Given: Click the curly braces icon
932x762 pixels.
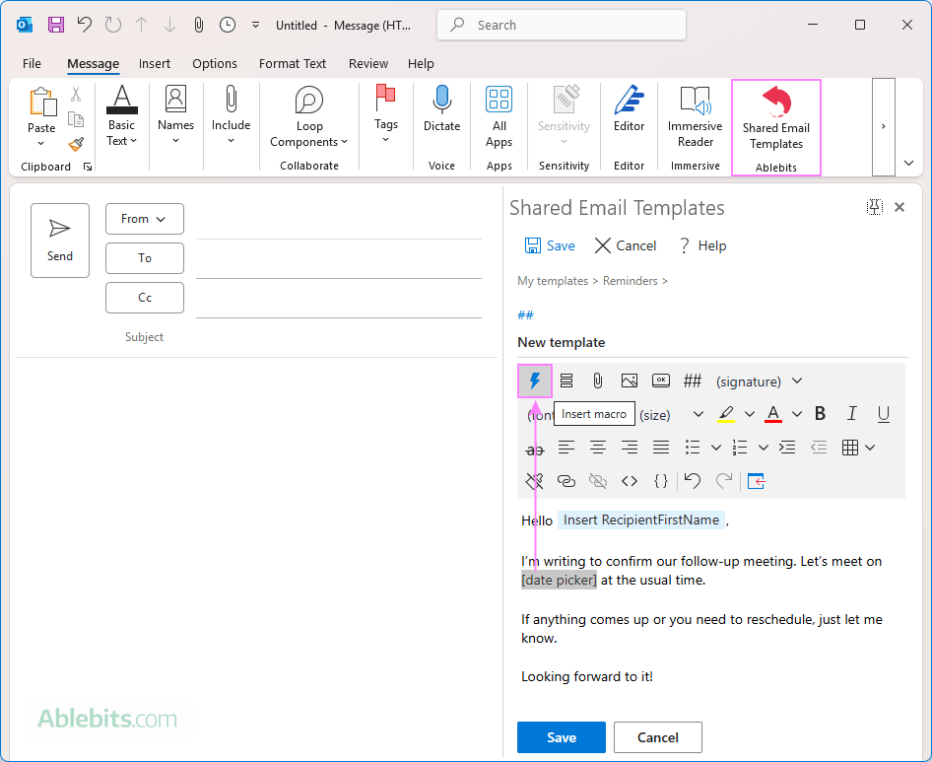Looking at the screenshot, I should coord(661,481).
